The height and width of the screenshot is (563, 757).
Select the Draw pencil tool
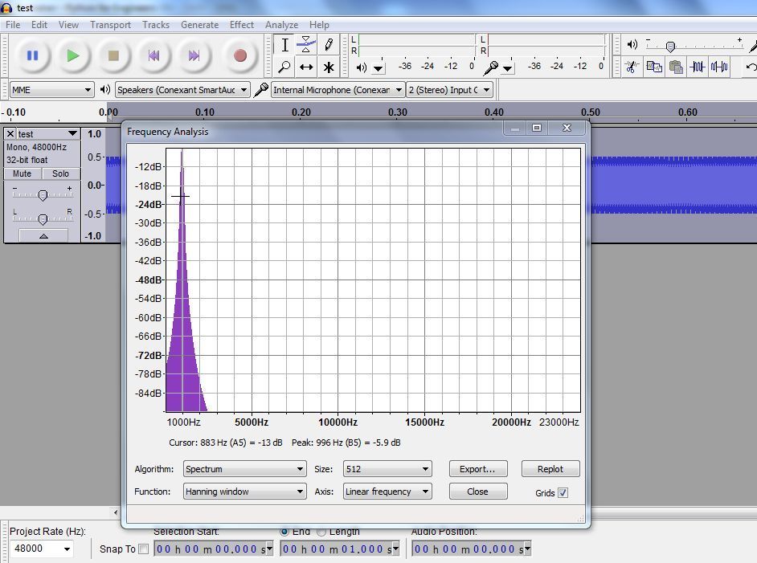coord(329,45)
